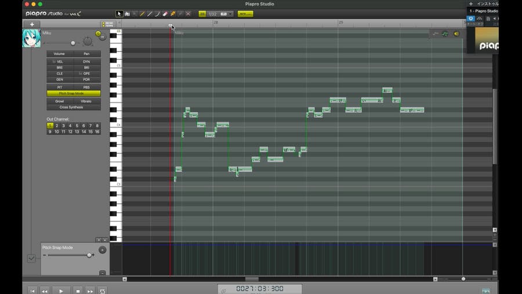Select the POR parameter
Viewport: 522px width, 294px height.
(x=86, y=79)
